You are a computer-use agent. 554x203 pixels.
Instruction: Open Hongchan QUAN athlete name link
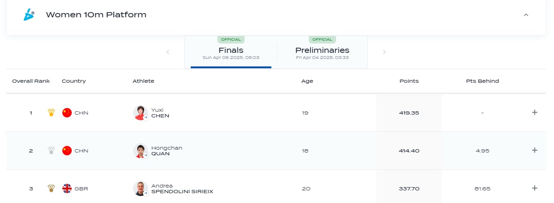167,151
